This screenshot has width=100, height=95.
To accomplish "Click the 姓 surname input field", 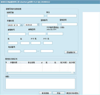I will coord(13,43).
